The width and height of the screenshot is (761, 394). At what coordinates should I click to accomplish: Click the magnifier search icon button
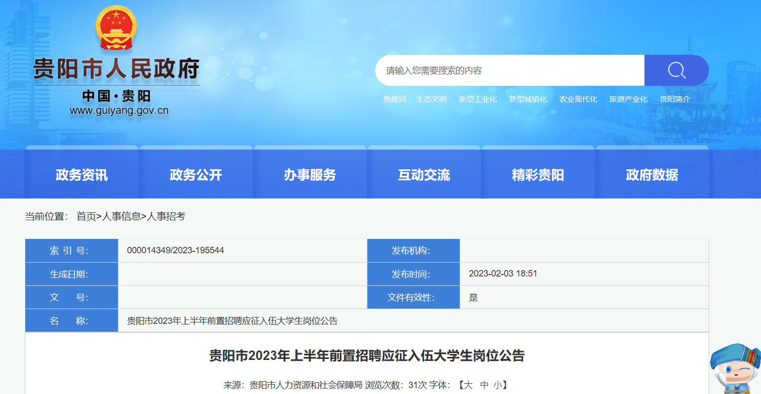coord(677,71)
